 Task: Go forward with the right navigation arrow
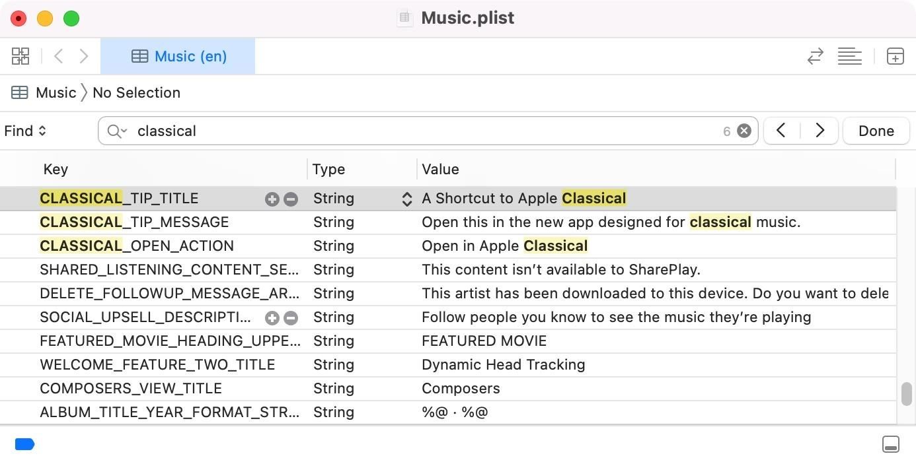click(84, 56)
